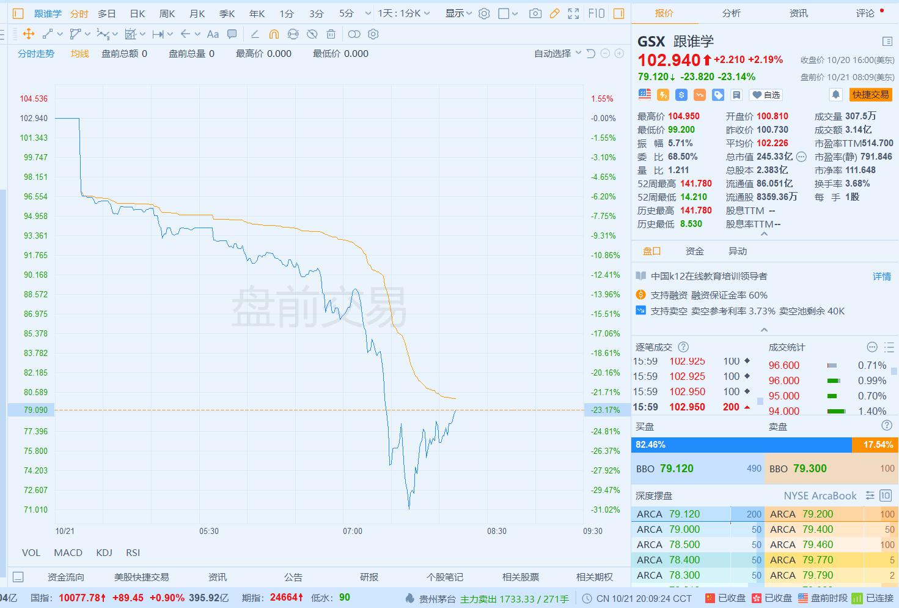Toggle the bottom panel collapse checkbox
The height and width of the screenshot is (608, 899).
(x=18, y=577)
